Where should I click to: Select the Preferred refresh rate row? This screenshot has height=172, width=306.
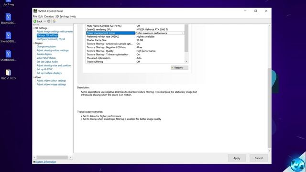click(x=135, y=37)
